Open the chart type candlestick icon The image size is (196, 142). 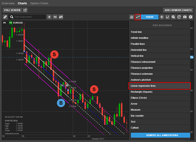[61, 17]
